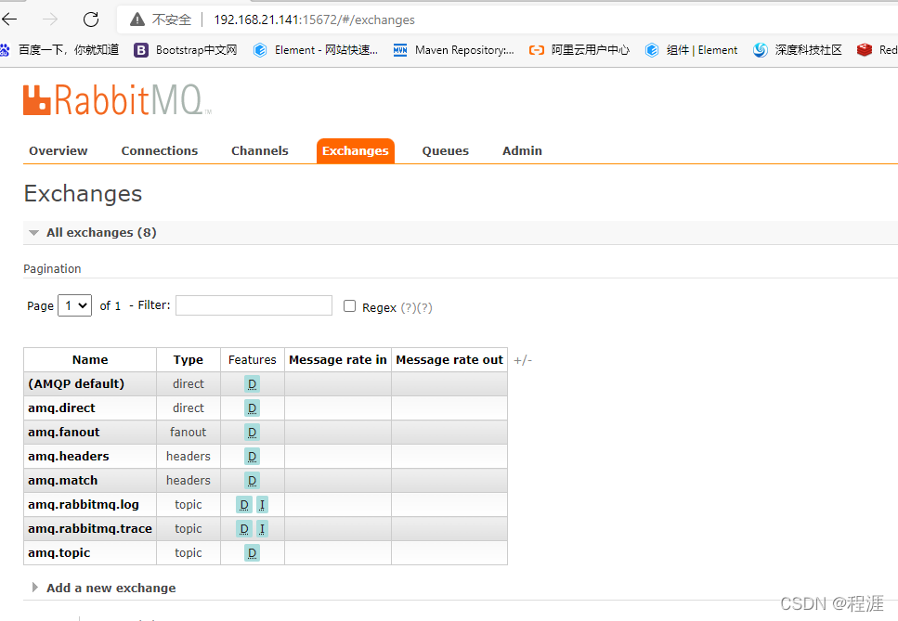Switch to the Queues tab
898x621 pixels.
[x=445, y=150]
